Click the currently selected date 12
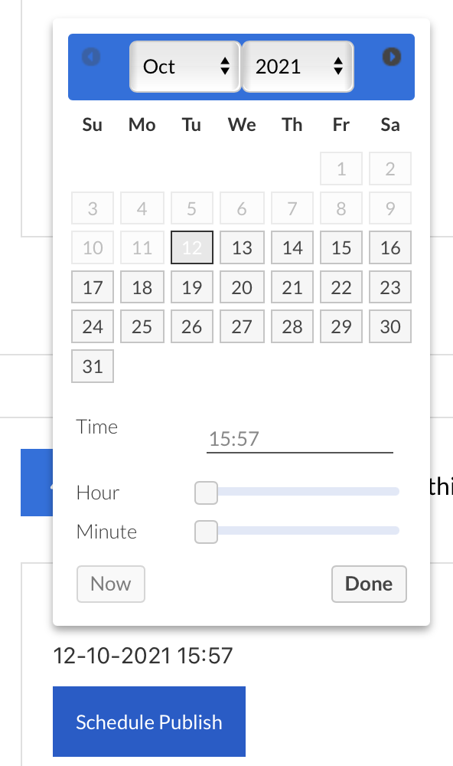Image resolution: width=453 pixels, height=766 pixels. point(191,247)
